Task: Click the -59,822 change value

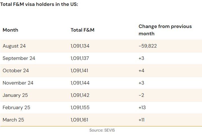Action: point(147,46)
